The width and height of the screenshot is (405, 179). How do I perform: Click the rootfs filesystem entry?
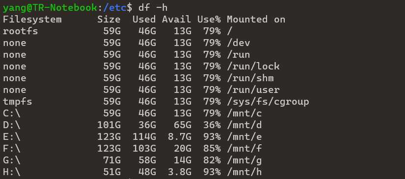click(x=21, y=31)
